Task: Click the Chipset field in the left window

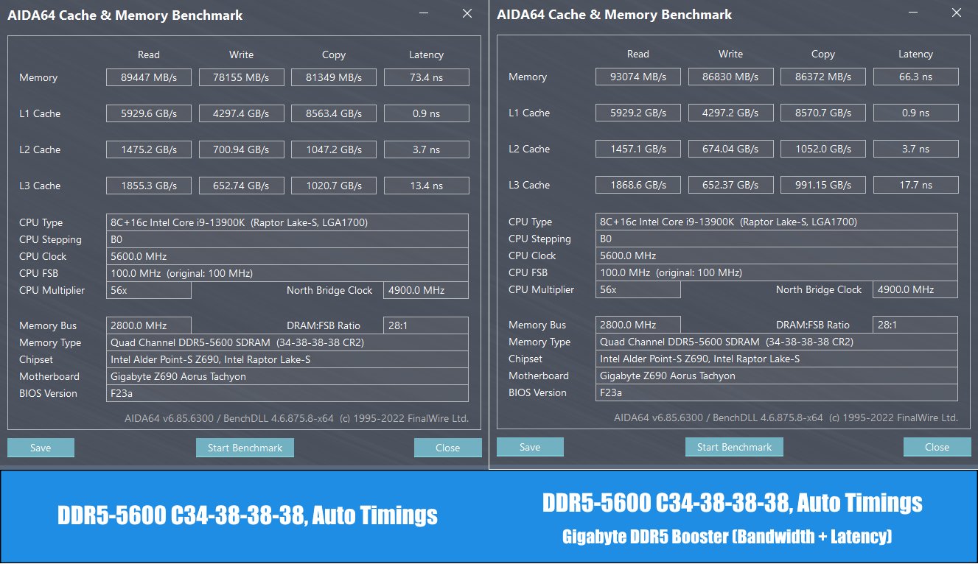Action: click(x=287, y=359)
